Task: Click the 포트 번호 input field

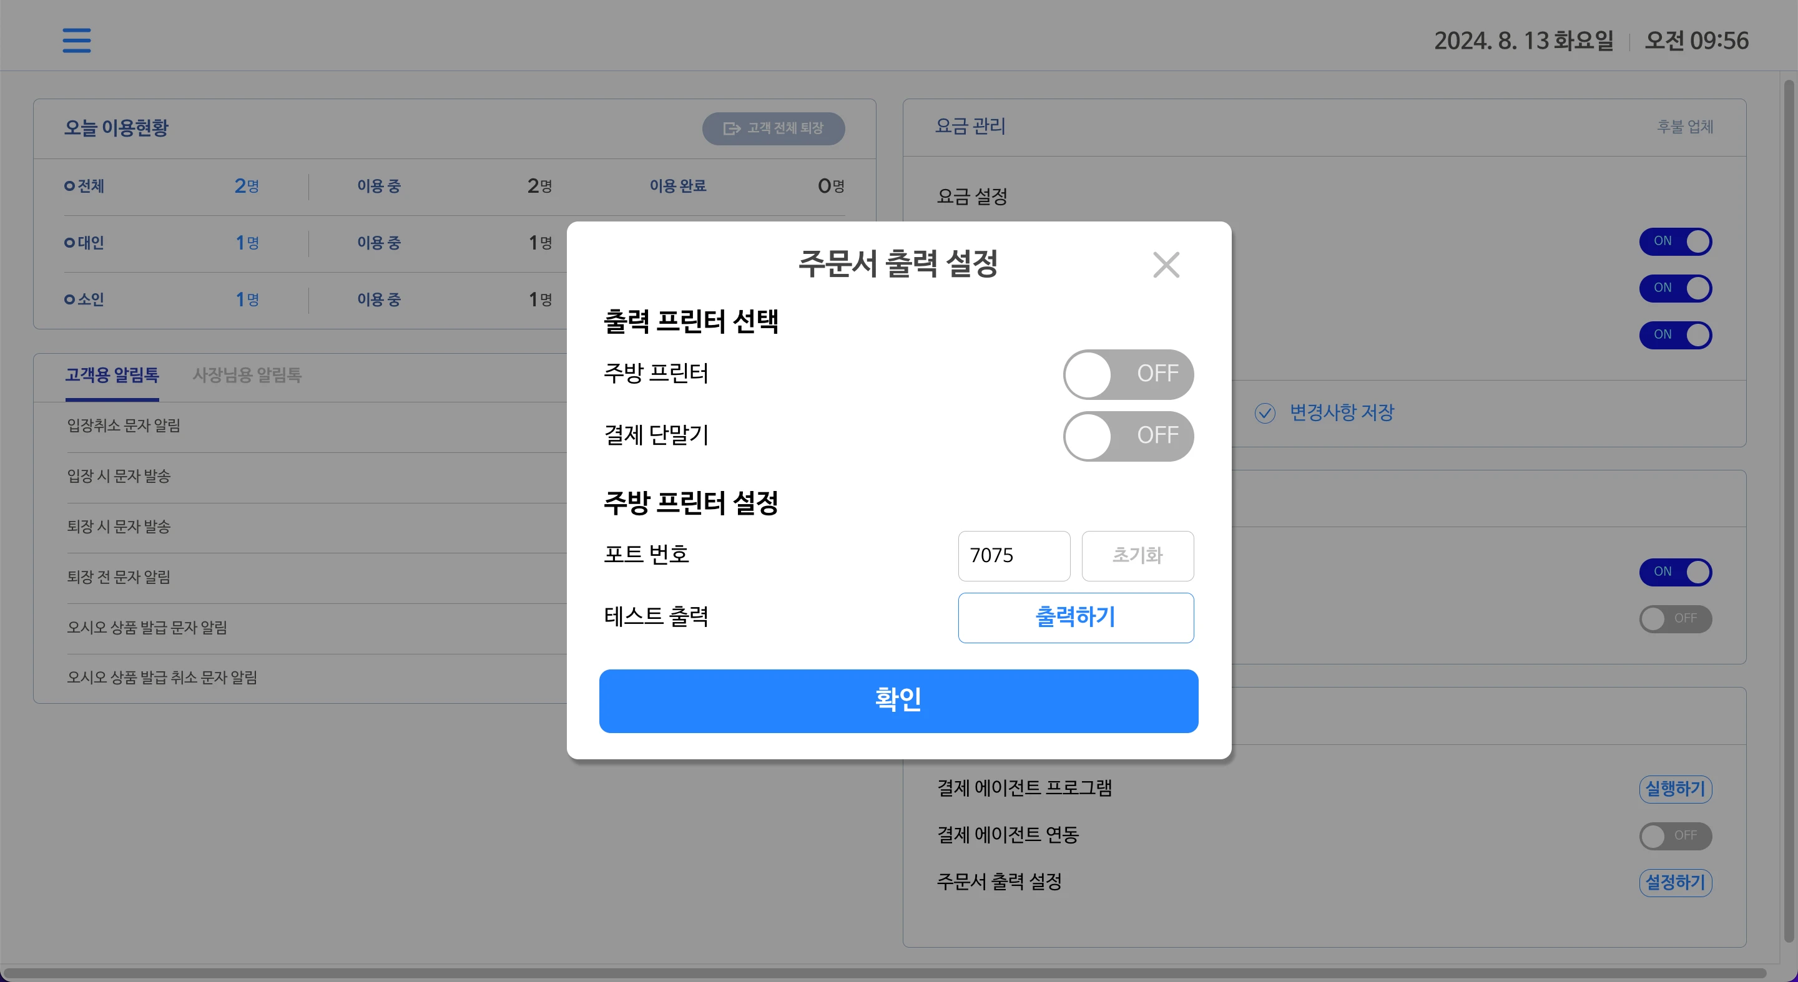Action: pyautogui.click(x=1013, y=556)
